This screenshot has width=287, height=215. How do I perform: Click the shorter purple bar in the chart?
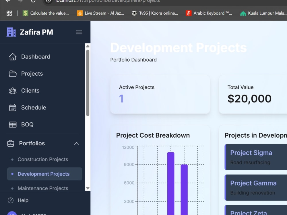(x=184, y=189)
